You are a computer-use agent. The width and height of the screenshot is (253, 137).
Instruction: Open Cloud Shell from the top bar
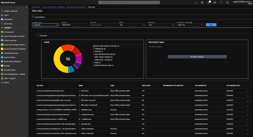196,2
